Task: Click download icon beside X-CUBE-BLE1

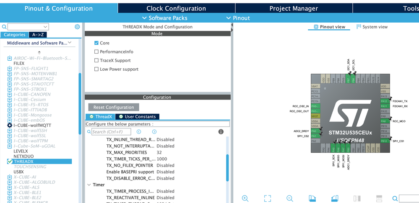Action: point(10,193)
